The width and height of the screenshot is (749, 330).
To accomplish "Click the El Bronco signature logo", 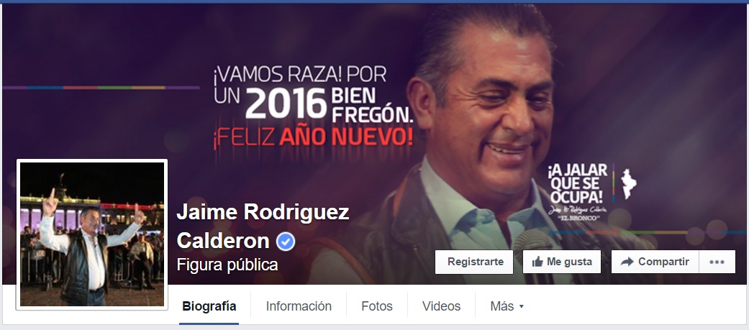I will coord(578,213).
